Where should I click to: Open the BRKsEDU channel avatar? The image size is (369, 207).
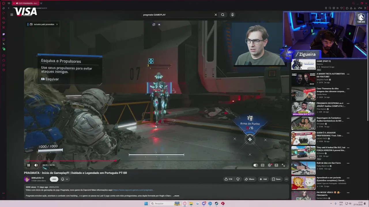point(27,179)
